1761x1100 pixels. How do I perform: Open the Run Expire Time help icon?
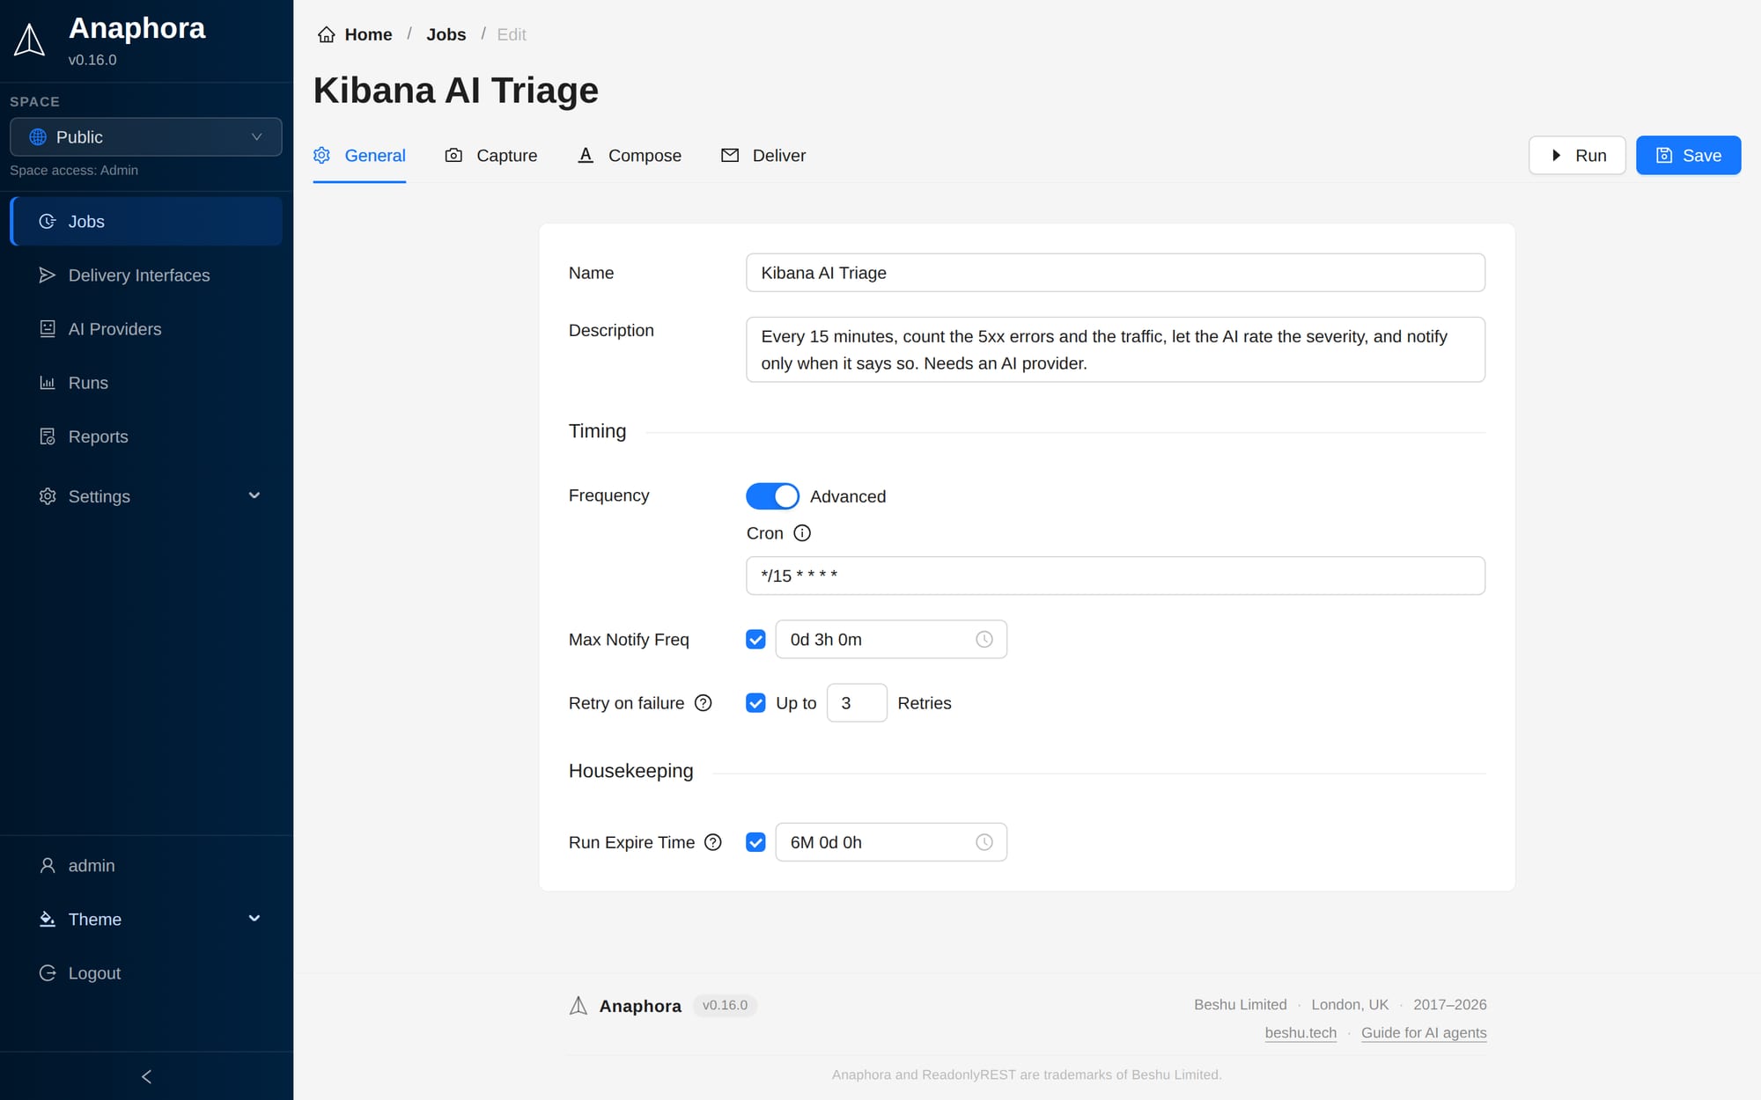click(x=713, y=842)
